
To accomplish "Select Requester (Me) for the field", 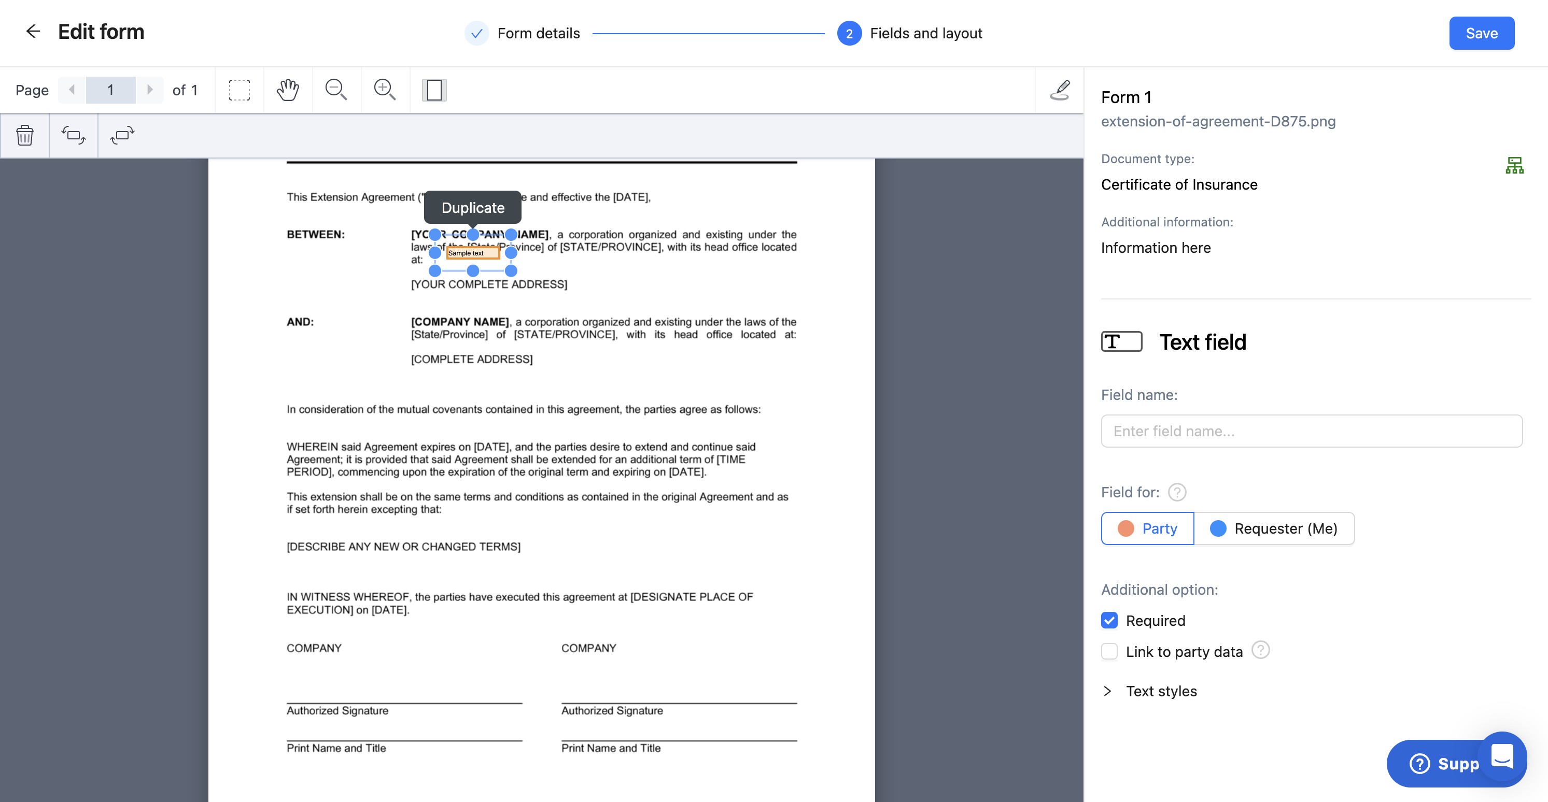I will (x=1274, y=528).
